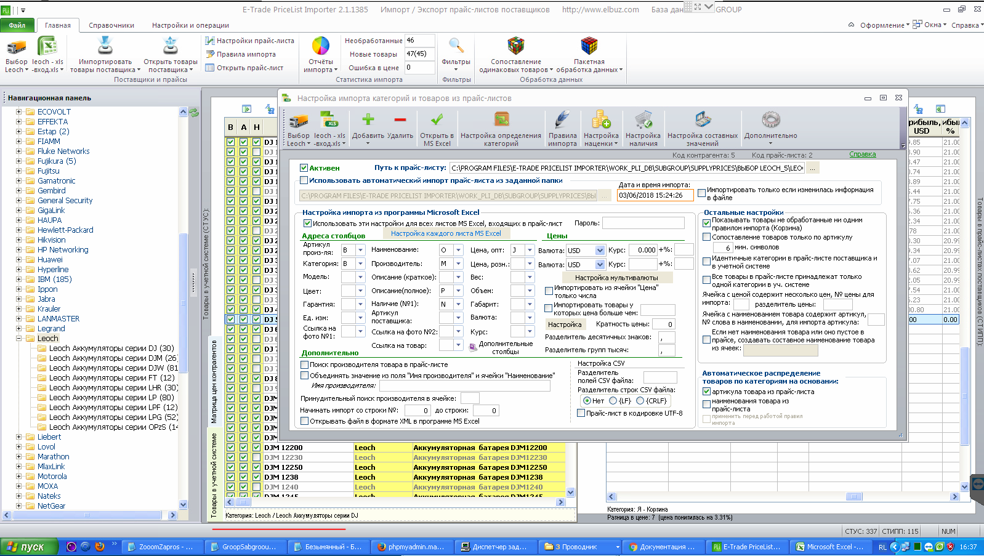Screen dimensions: 984x556
Task: Click the browse button next to price-list path
Action: click(x=813, y=168)
